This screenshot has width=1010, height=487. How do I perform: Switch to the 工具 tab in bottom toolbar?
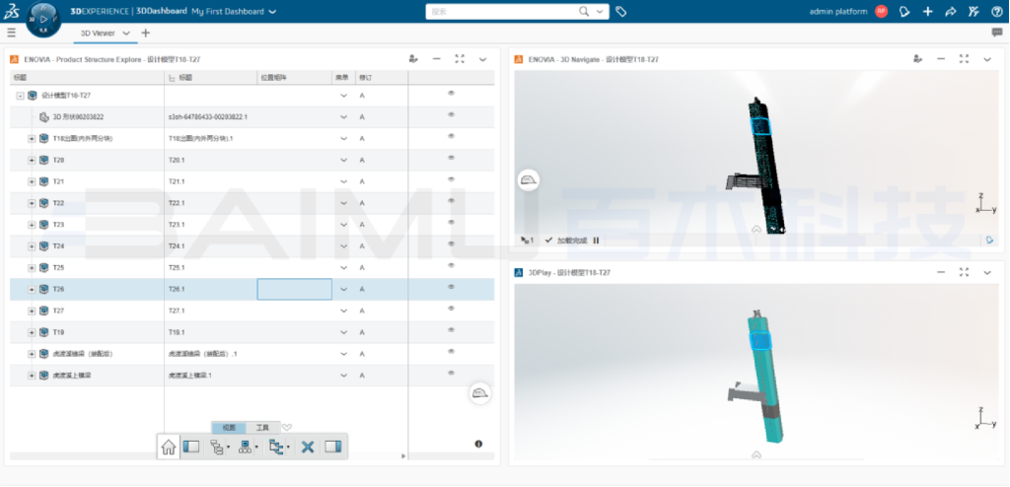point(262,428)
